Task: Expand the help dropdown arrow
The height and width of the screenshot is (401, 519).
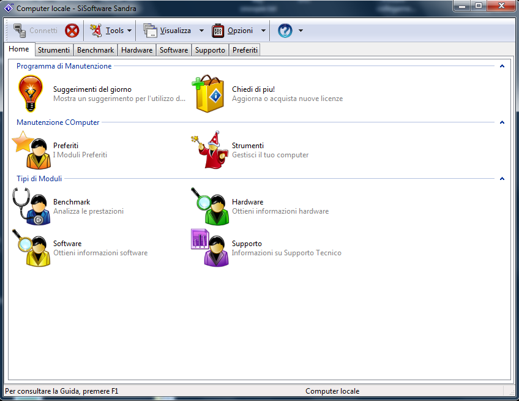Action: pyautogui.click(x=301, y=31)
